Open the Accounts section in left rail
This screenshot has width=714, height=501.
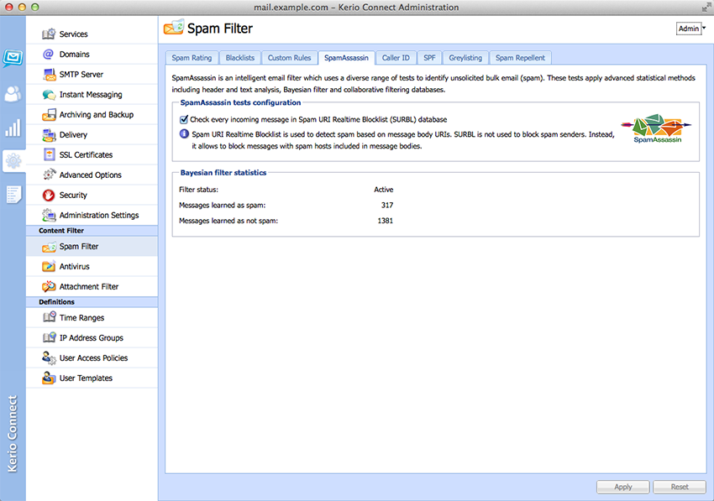pyautogui.click(x=13, y=94)
